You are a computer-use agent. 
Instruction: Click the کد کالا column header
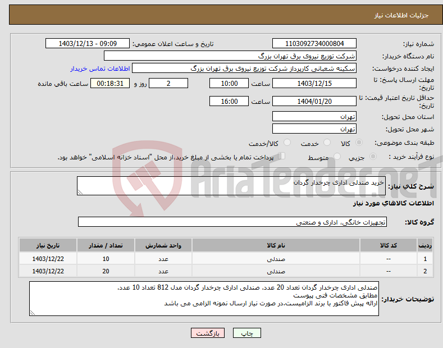[388, 245]
